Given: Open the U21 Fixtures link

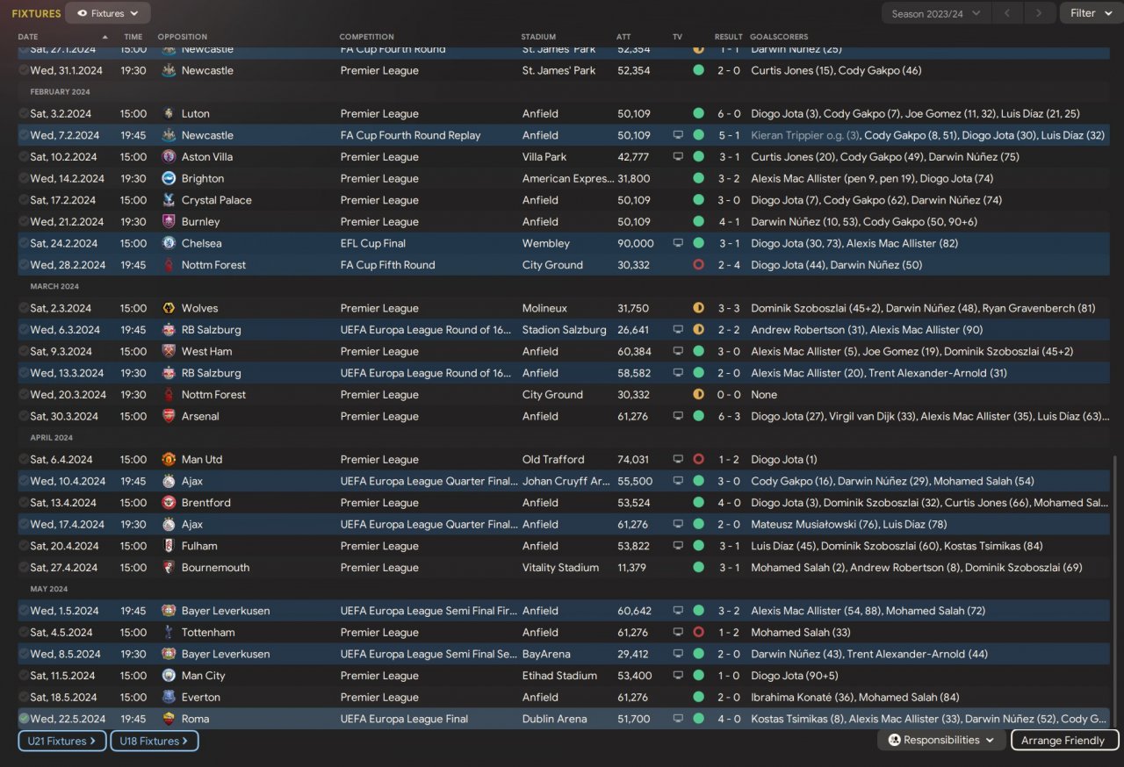Looking at the screenshot, I should (x=62, y=741).
